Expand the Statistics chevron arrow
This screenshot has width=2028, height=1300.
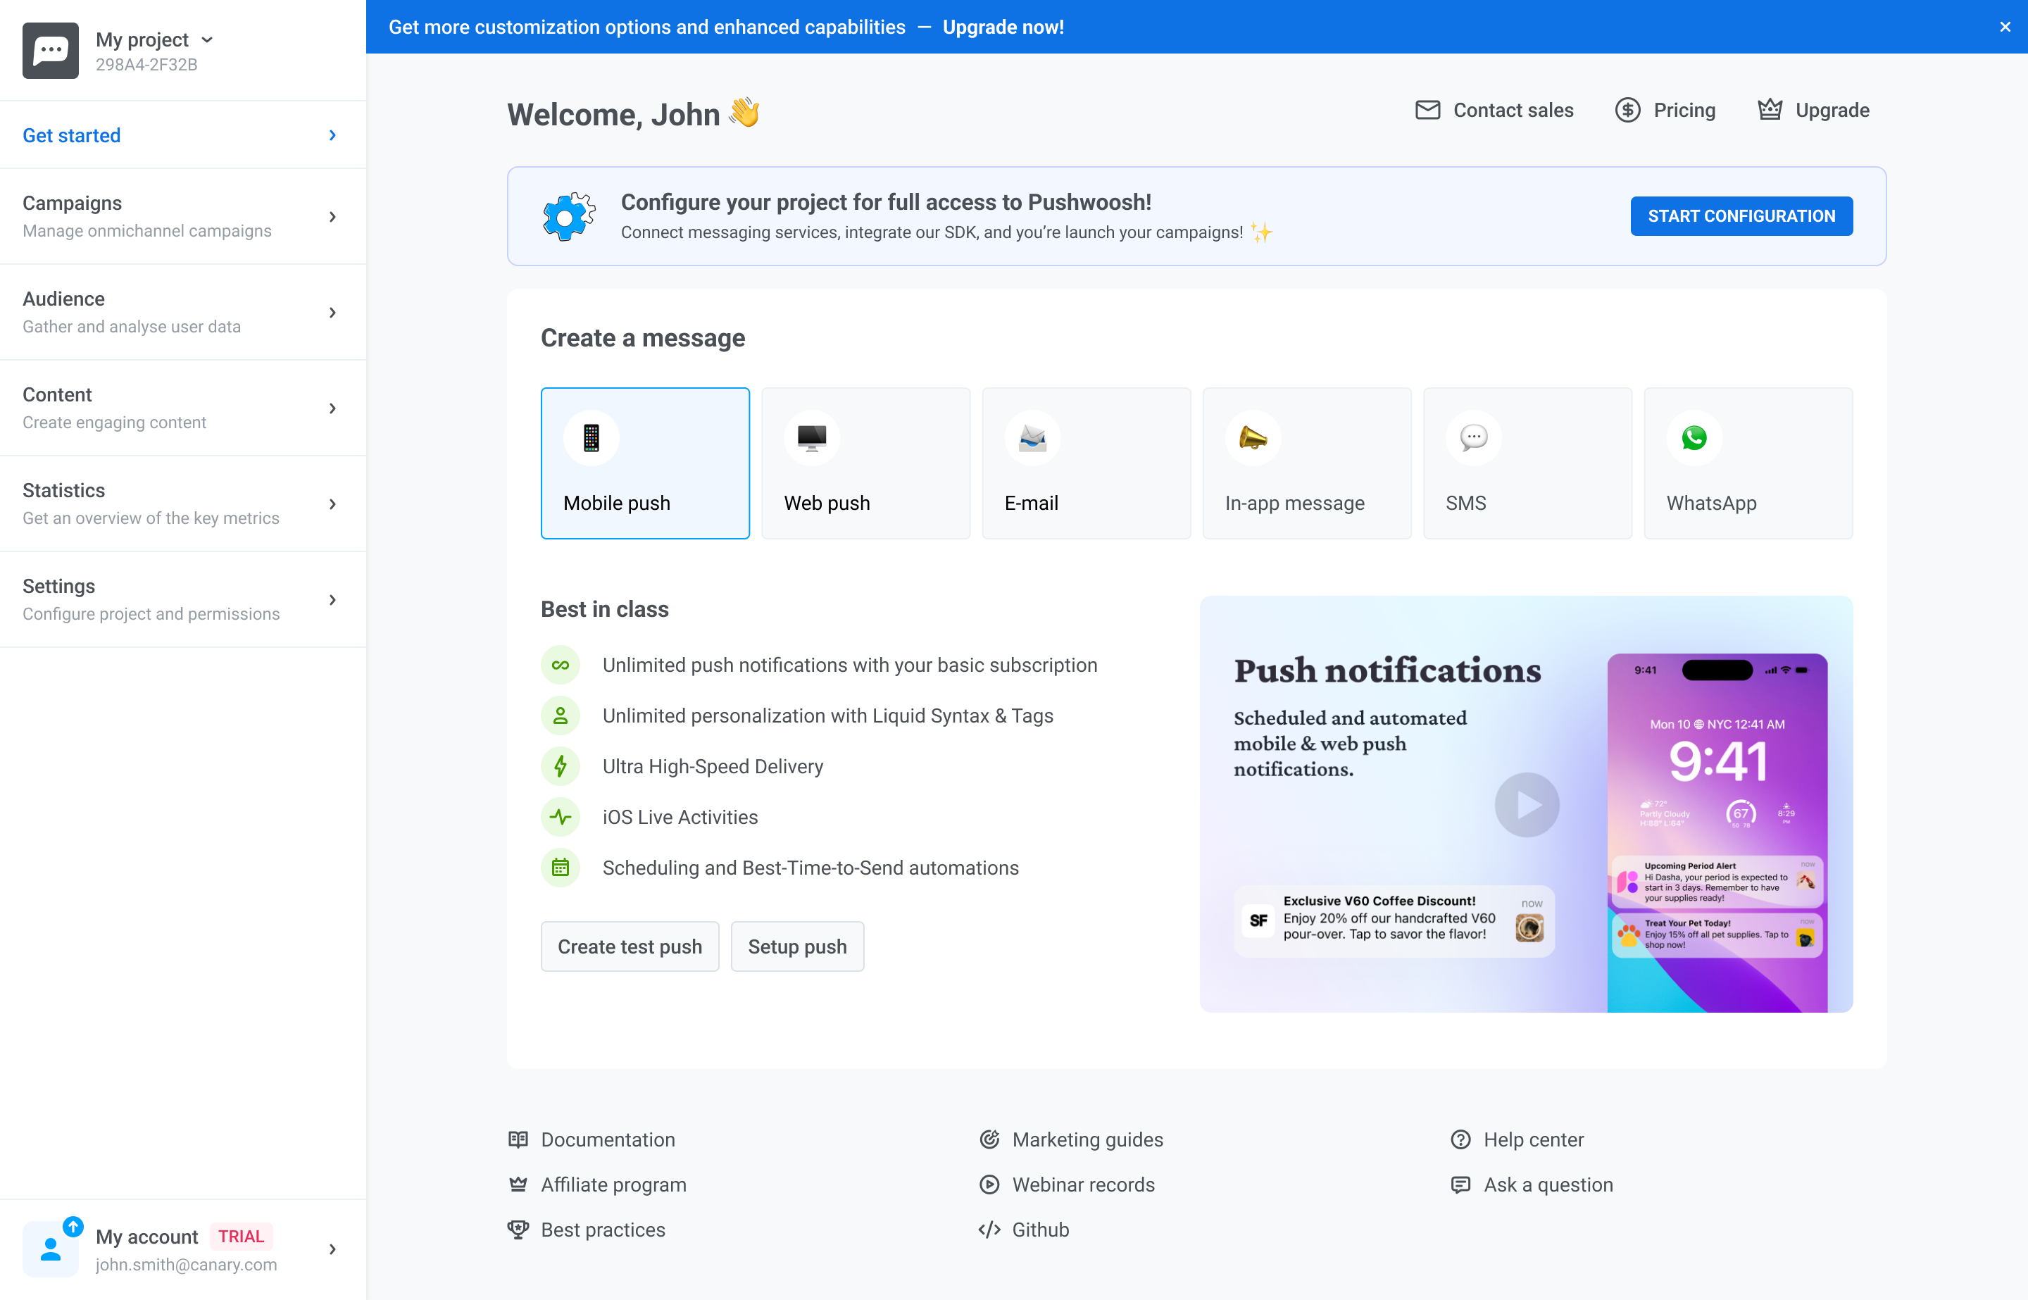(x=332, y=504)
